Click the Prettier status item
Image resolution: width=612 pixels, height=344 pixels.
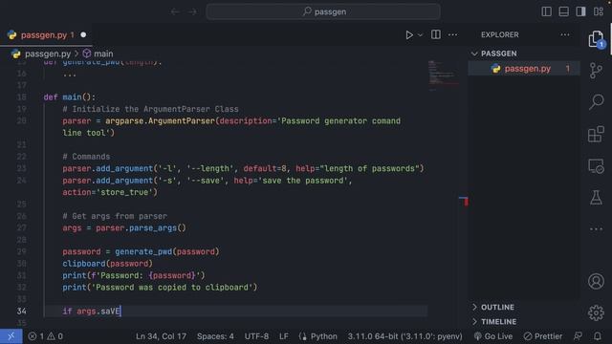[543, 336]
